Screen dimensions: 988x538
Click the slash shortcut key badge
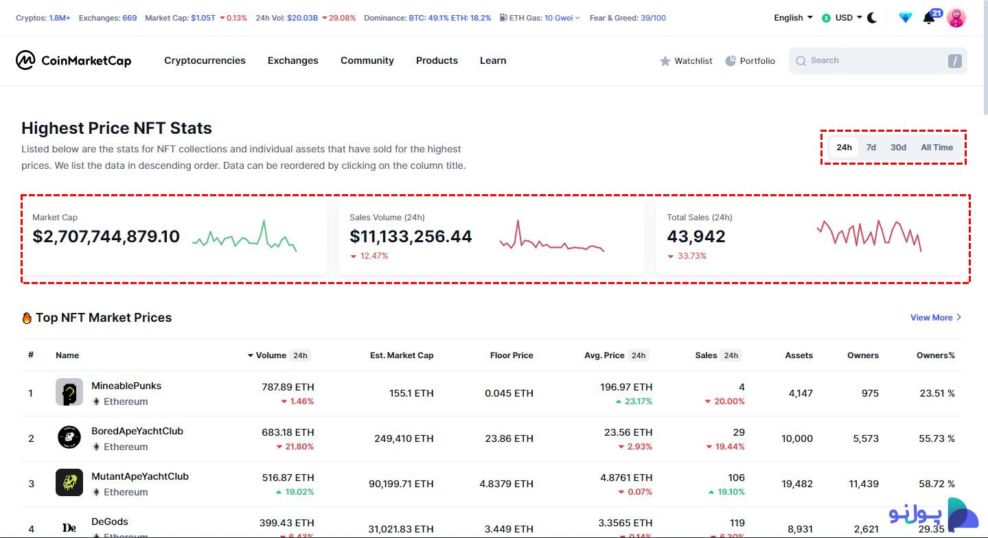tap(954, 61)
